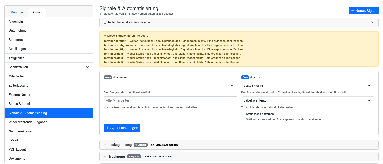
Task: Open Standorte settings
Action: pos(49,40)
